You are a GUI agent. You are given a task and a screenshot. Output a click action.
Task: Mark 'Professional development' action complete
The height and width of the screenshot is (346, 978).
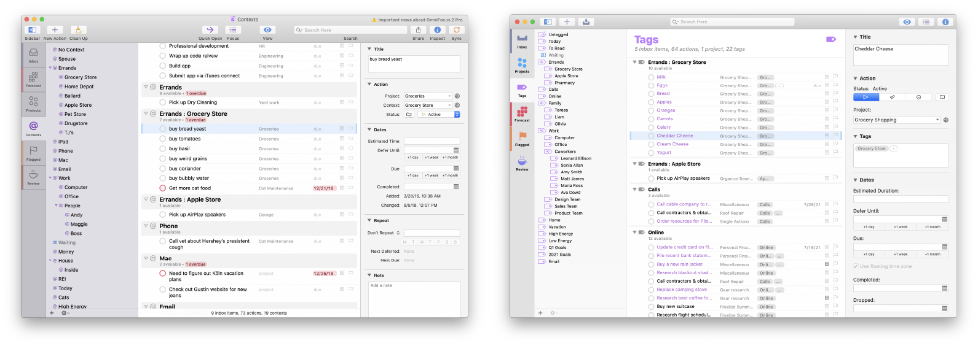point(163,46)
